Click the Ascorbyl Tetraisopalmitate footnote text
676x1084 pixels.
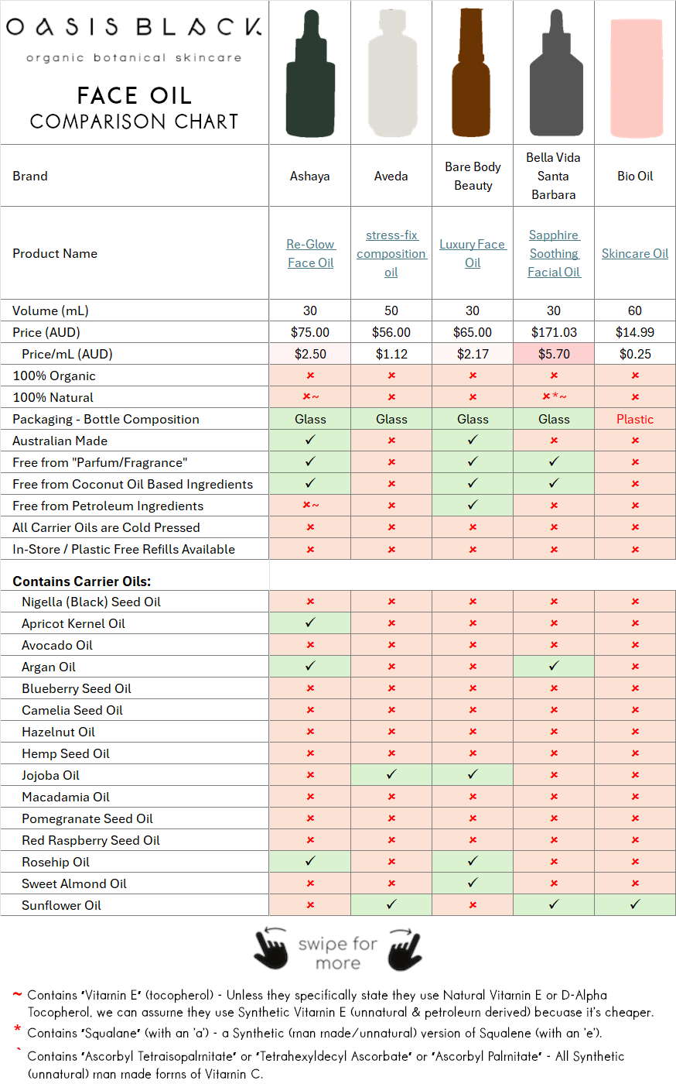coord(326,1065)
